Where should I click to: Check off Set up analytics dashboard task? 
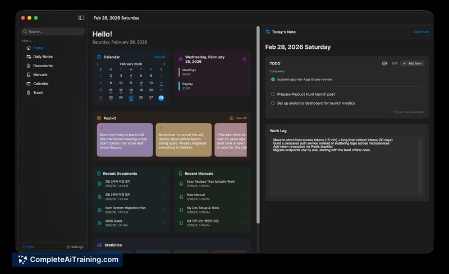pos(273,103)
